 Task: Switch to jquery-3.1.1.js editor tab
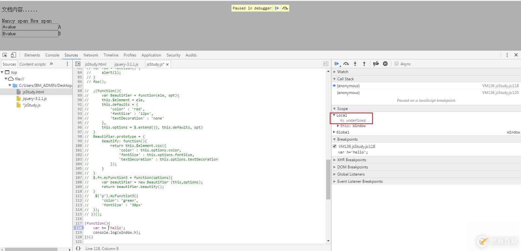click(126, 64)
